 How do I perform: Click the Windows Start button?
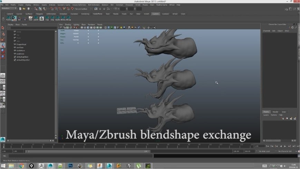pos(3,166)
